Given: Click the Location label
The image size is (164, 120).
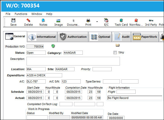Looking at the screenshot, I should pos(18,69).
